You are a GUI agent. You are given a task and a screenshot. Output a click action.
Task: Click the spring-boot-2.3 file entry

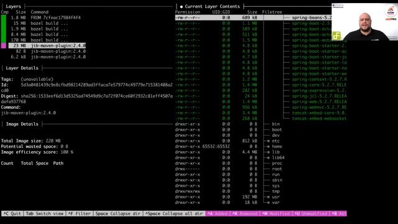pyautogui.click(x=312, y=23)
